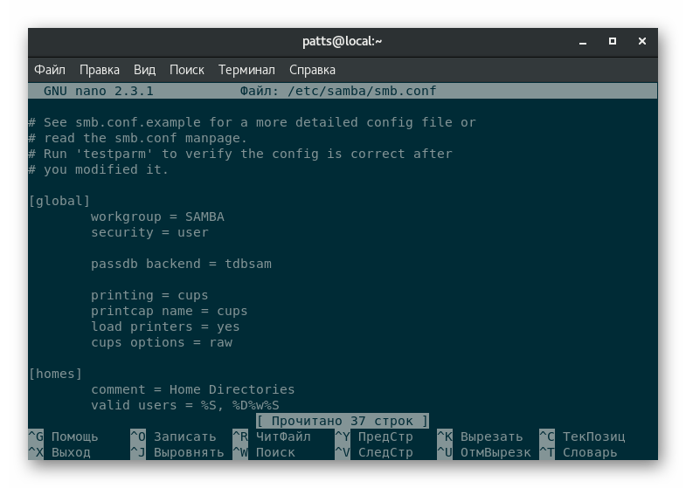This screenshot has height=488, width=686.
Task: Click the See smb.conf.example comment line
Action: (x=252, y=122)
